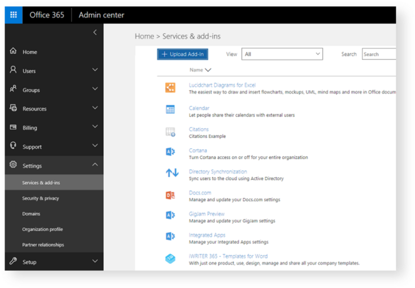Open the Lucidchart Diagrams for Excel link
The image size is (415, 288).
(222, 85)
